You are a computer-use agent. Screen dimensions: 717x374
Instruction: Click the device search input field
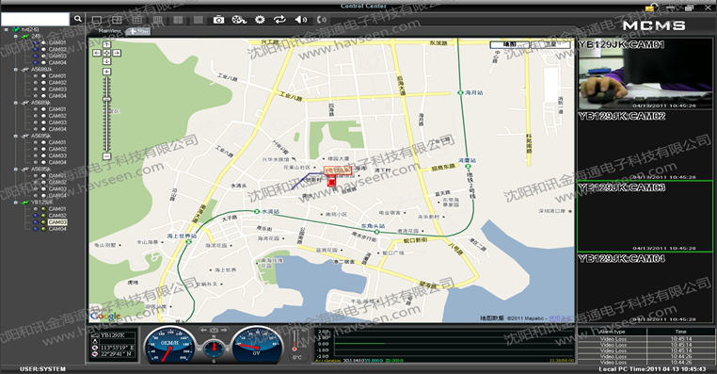coord(35,19)
